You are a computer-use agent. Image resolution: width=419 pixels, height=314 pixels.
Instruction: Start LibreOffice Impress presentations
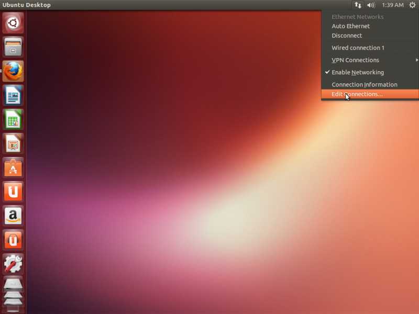coord(13,144)
